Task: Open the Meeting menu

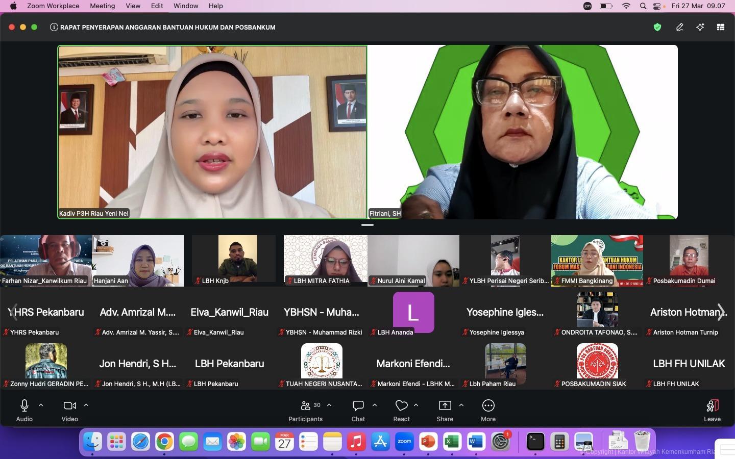Action: [102, 6]
